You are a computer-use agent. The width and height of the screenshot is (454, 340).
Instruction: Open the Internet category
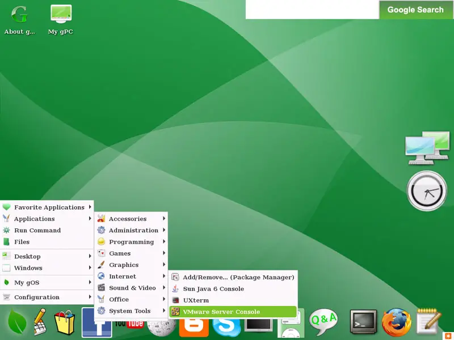(131, 276)
